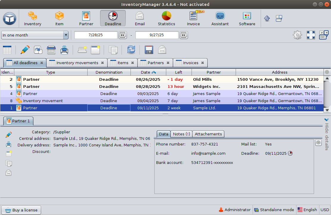
Task: Open calendar picker for the end date
Action: [x=184, y=35]
